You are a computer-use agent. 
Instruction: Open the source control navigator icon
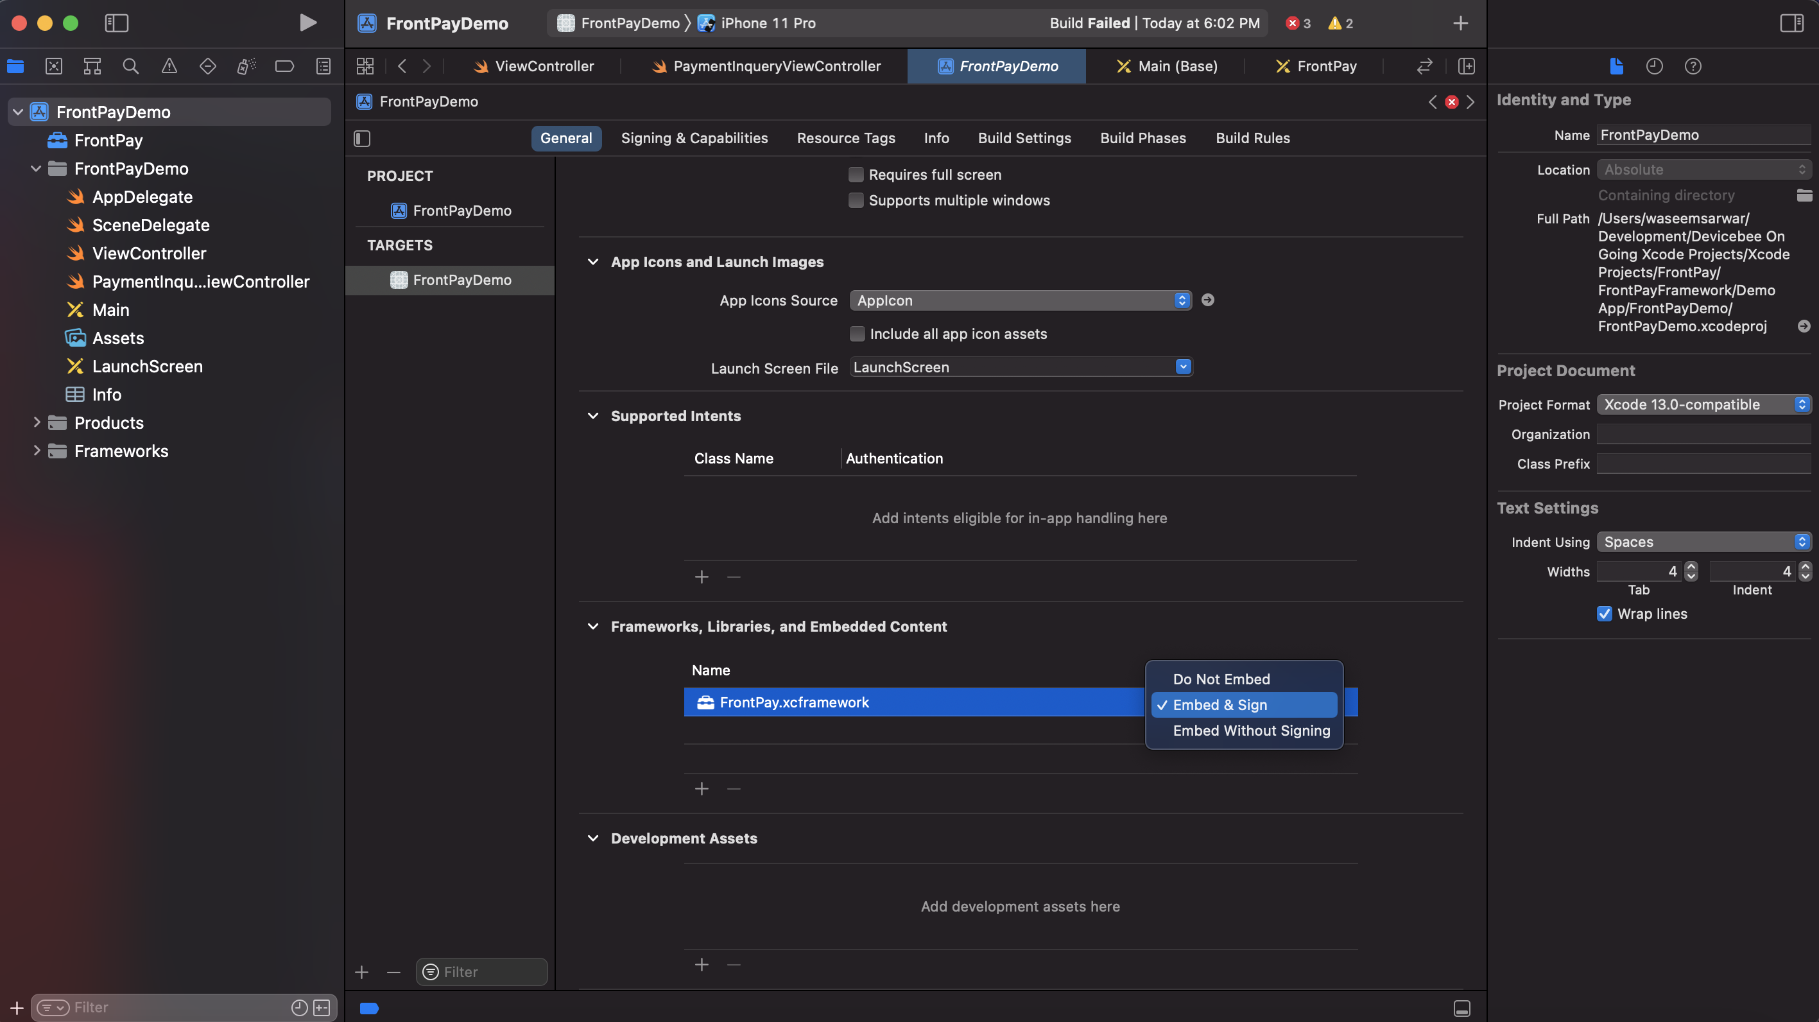[54, 66]
